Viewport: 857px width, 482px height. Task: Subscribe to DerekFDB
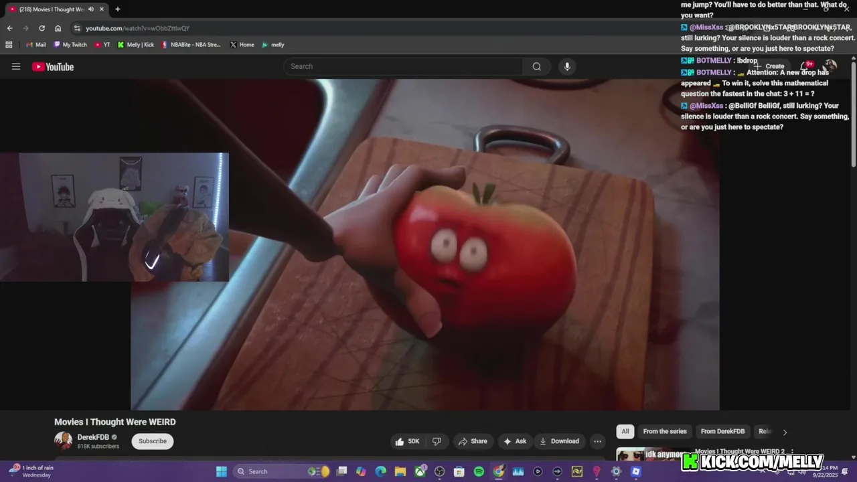[x=153, y=441]
